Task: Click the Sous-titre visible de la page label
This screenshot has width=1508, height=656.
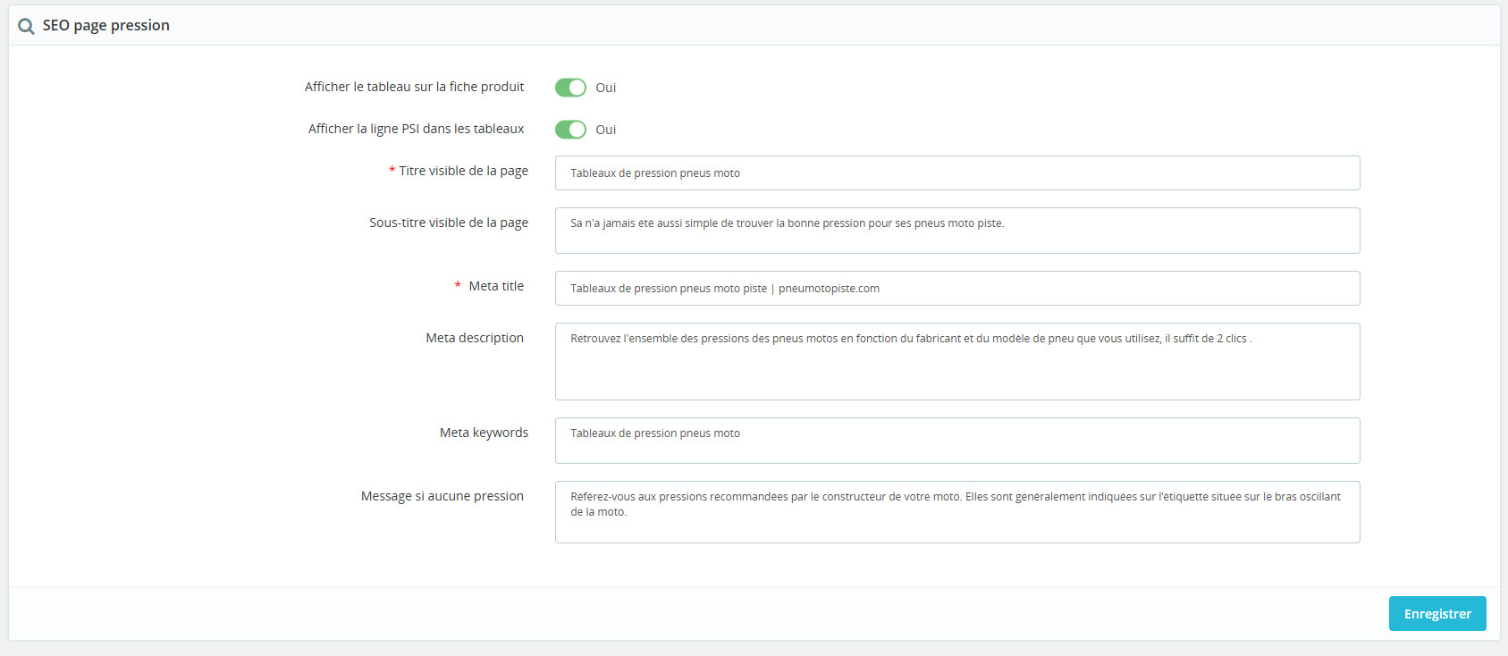Action: 448,223
